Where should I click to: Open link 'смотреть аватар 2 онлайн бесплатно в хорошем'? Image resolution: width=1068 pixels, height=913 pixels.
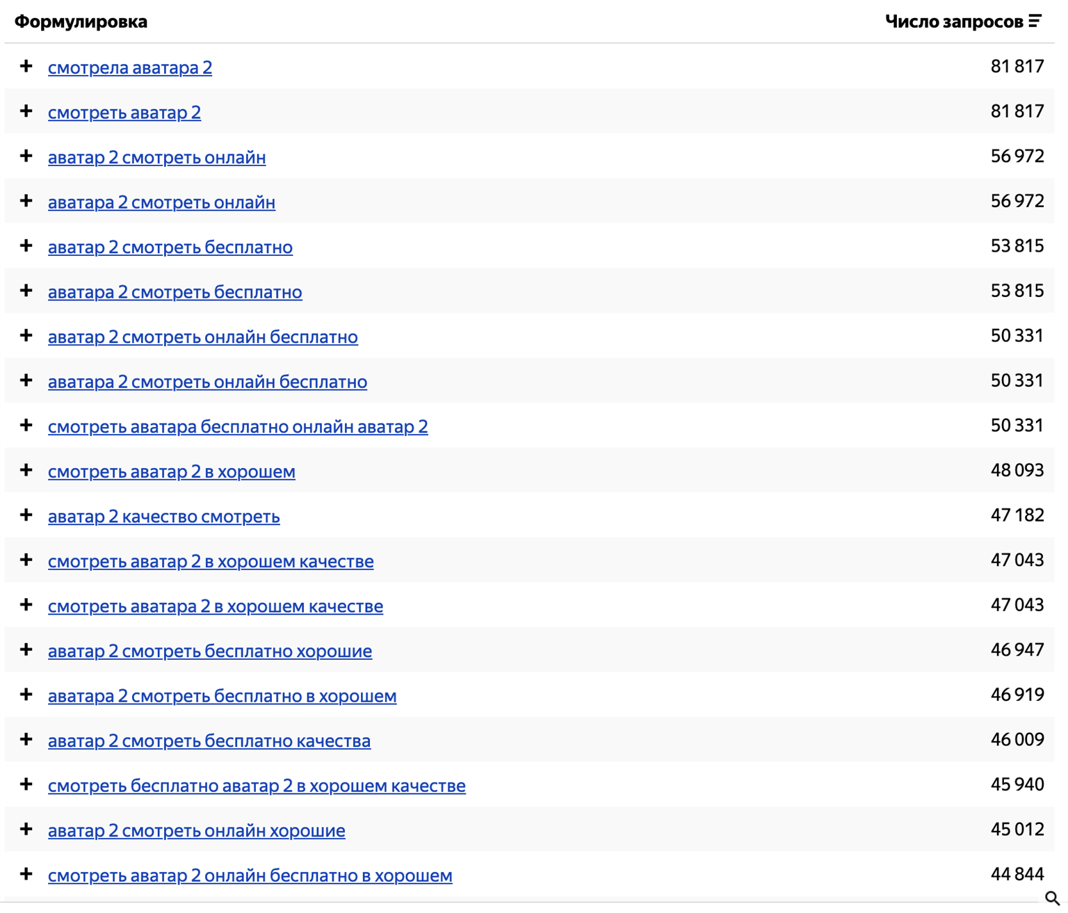[250, 875]
